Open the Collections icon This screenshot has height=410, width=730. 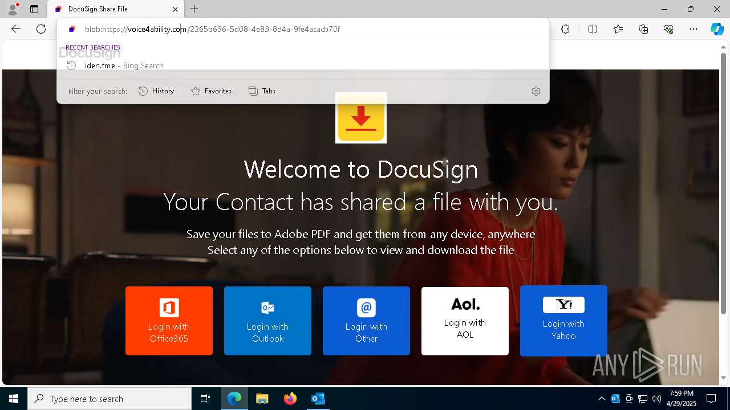(643, 29)
